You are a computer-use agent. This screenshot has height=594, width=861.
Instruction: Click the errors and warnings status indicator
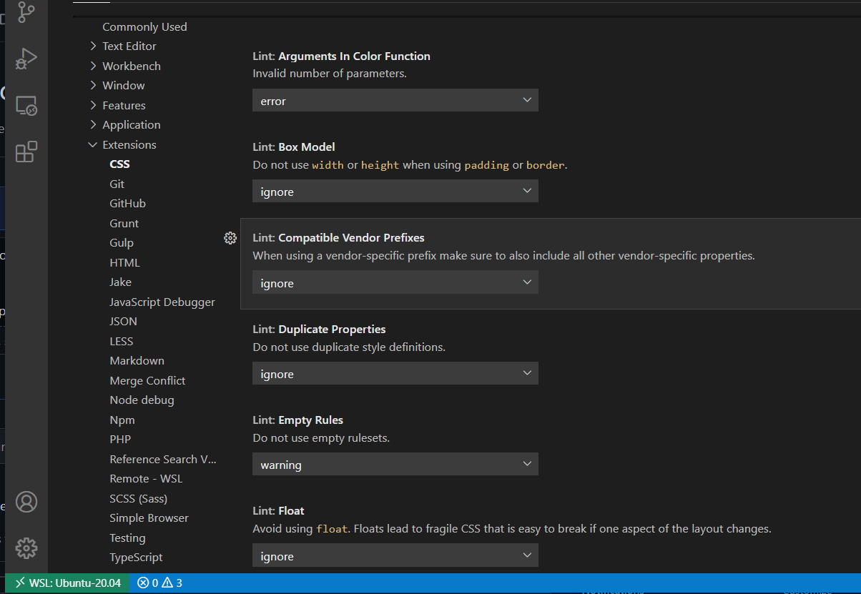click(159, 583)
